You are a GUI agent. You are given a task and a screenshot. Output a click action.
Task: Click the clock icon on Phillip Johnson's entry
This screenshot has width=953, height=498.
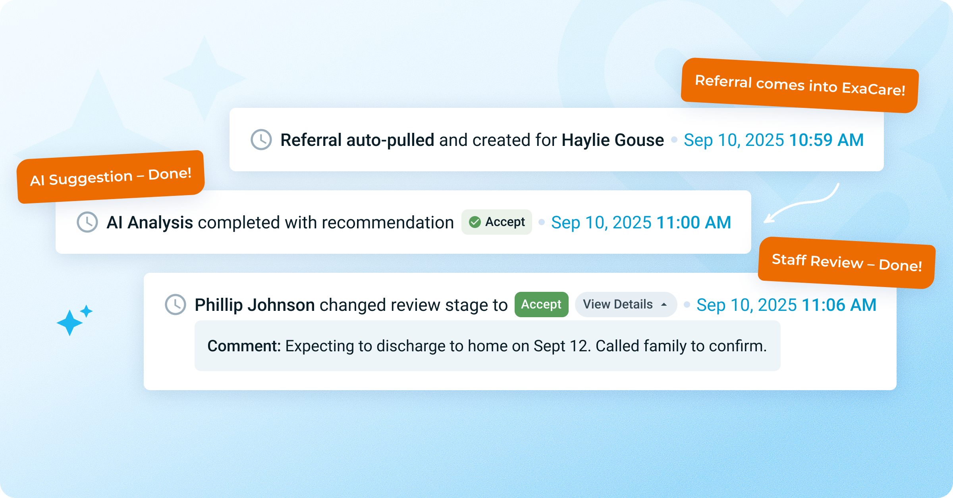pyautogui.click(x=175, y=305)
